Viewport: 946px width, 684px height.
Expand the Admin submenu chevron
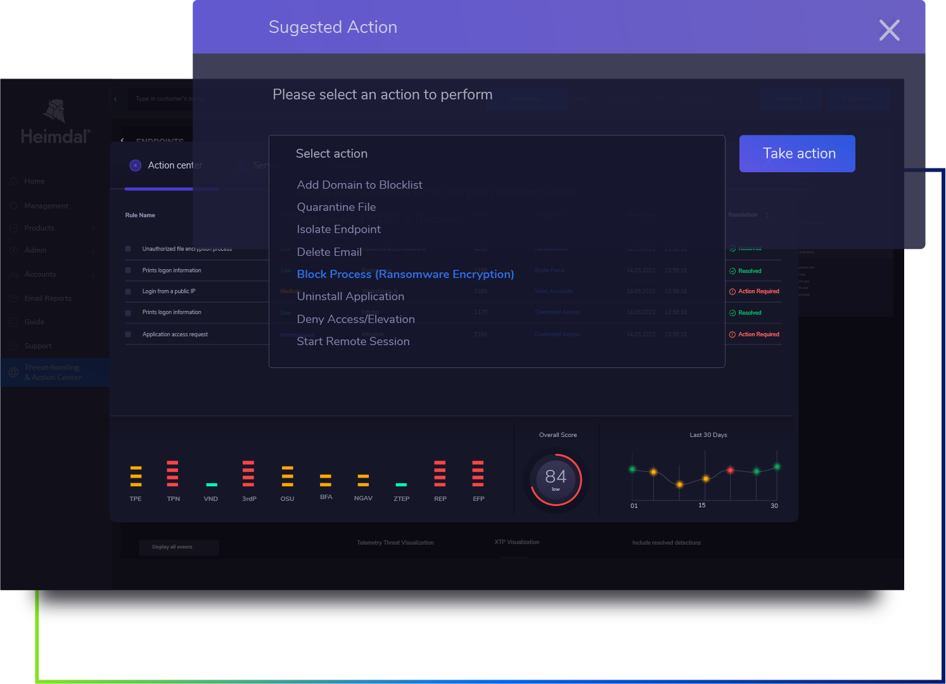tap(93, 251)
